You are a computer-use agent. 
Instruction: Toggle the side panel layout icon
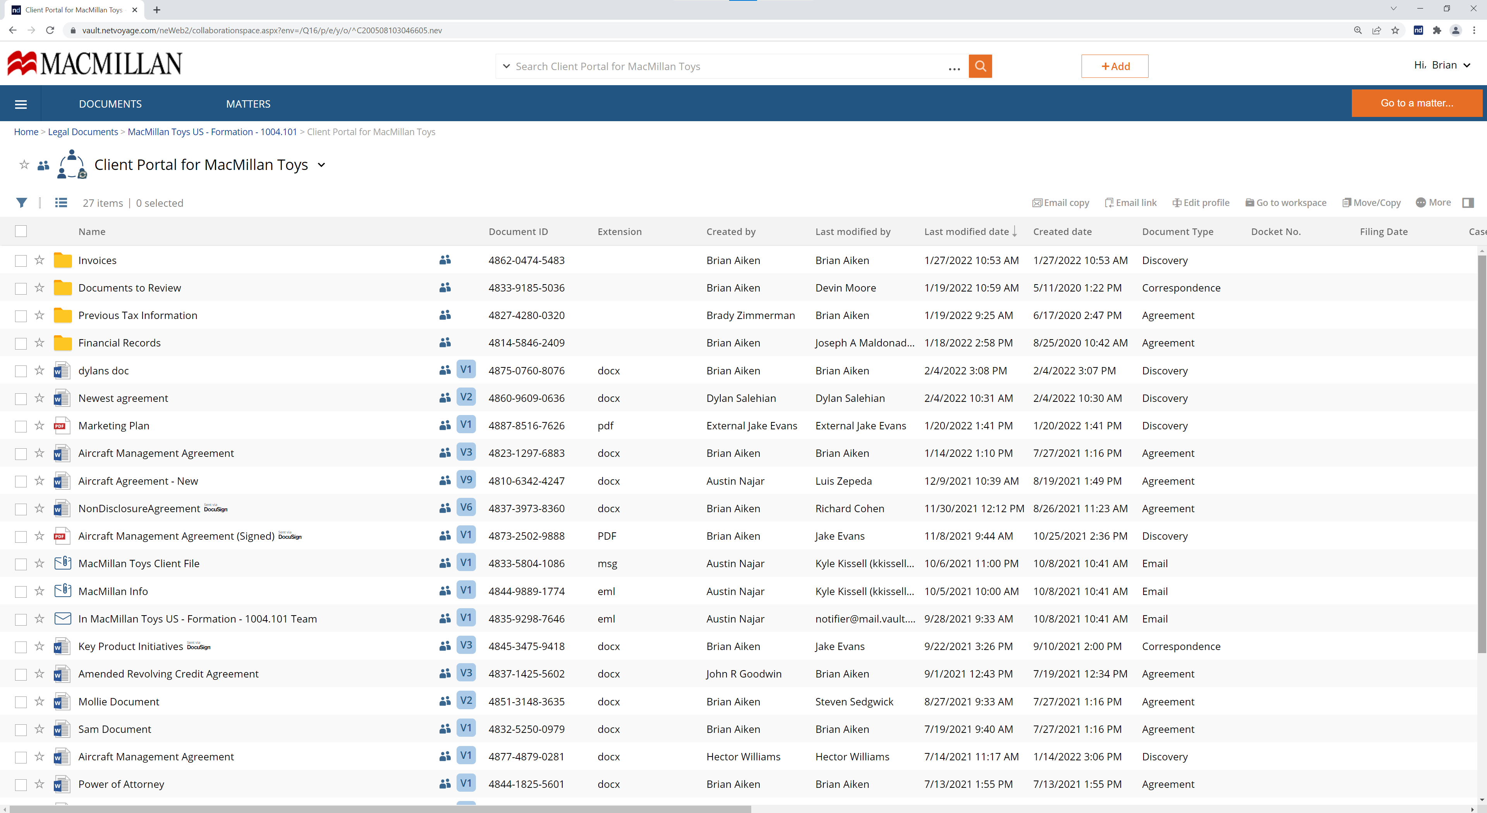pos(1467,202)
